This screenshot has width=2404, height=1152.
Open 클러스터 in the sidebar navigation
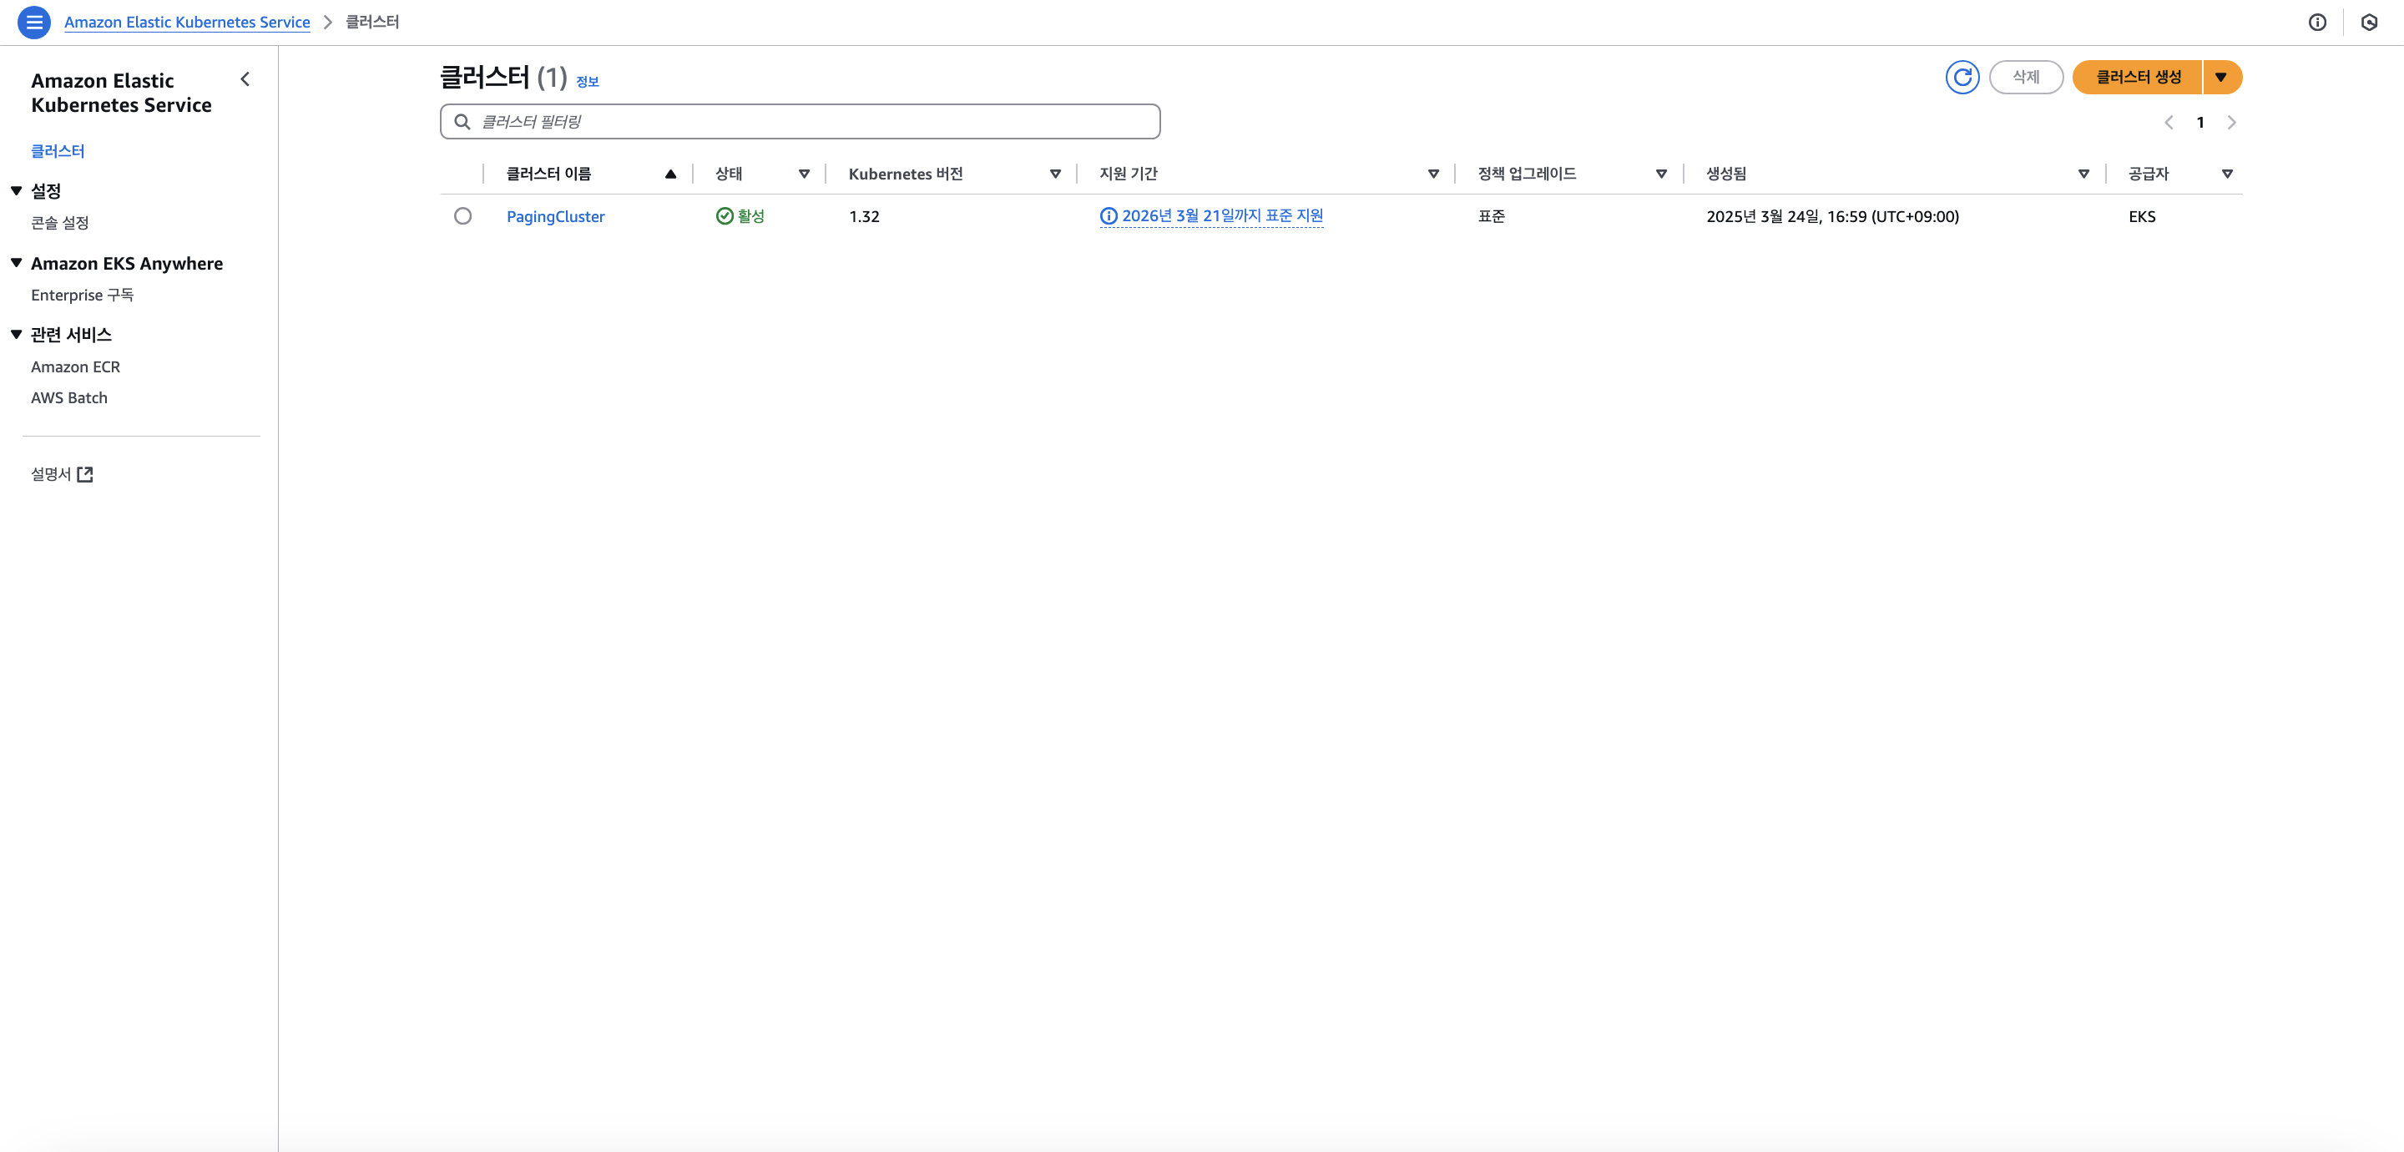coord(58,150)
